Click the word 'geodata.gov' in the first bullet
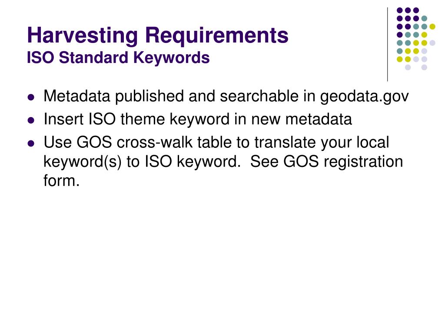This screenshot has height=333, width=445. click(365, 97)
